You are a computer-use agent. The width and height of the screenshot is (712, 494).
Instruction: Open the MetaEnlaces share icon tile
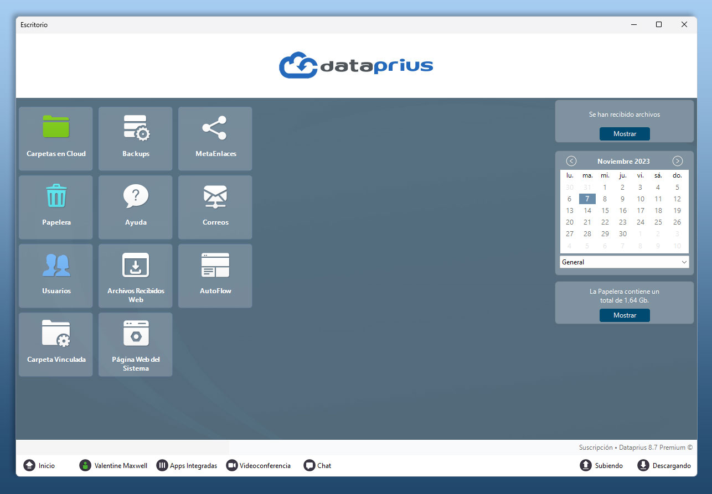coord(215,138)
